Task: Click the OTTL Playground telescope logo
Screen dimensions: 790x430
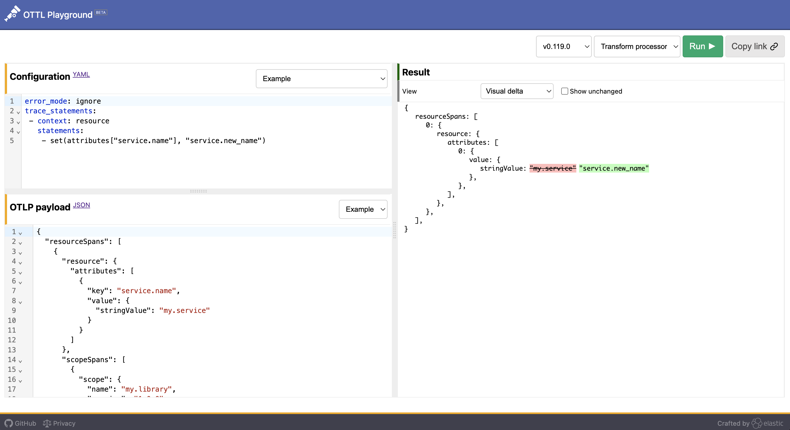Action: [12, 14]
